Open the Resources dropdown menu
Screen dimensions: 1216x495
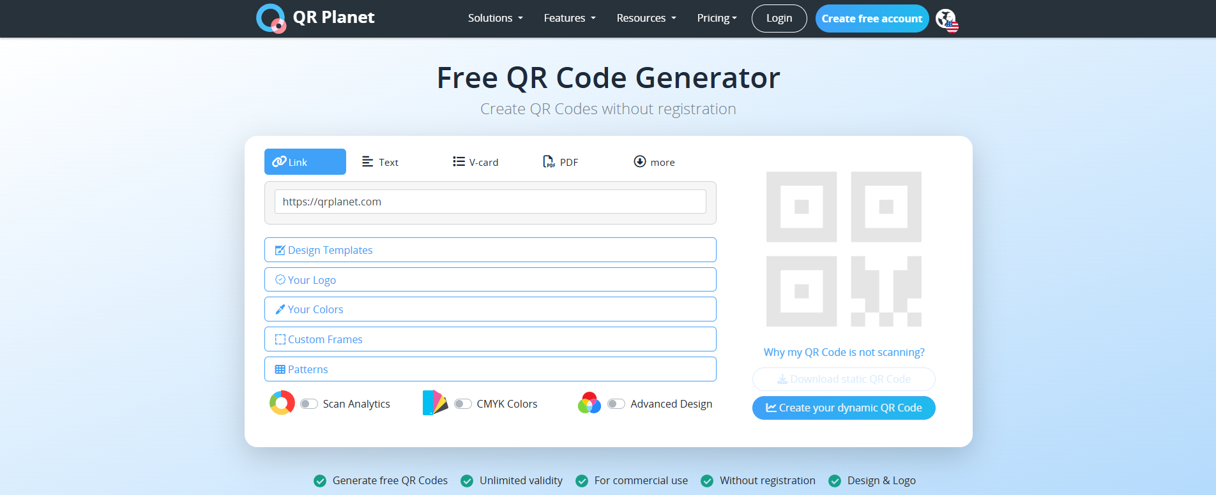(646, 18)
